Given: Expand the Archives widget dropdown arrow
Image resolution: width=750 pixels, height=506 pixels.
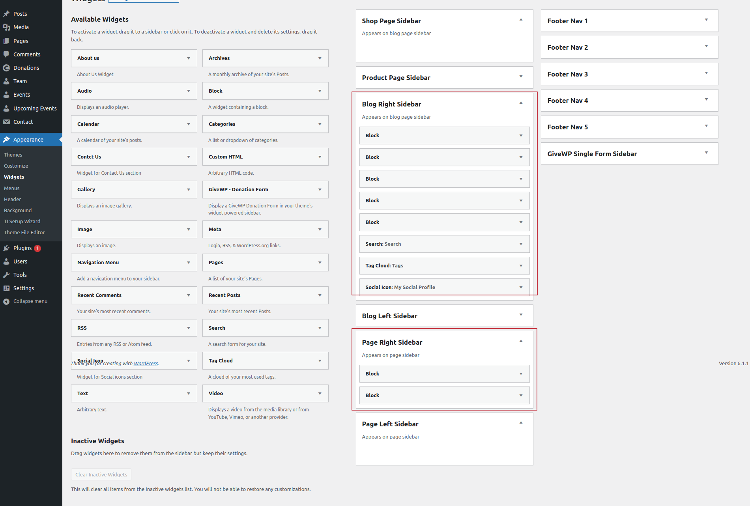Looking at the screenshot, I should pyautogui.click(x=320, y=58).
